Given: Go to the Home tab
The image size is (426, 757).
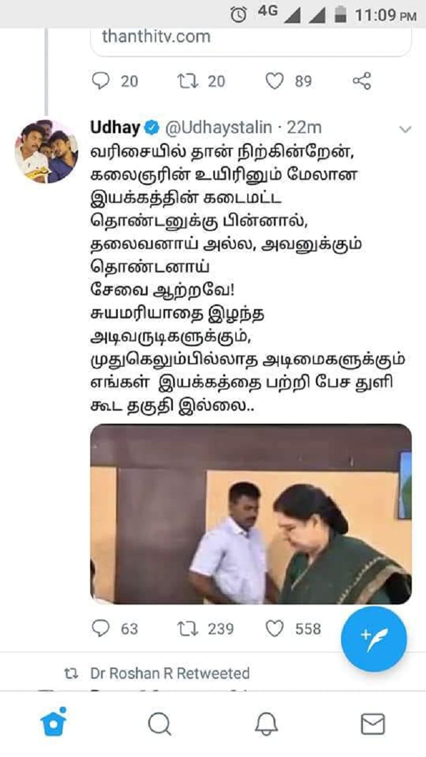Looking at the screenshot, I should [54, 723].
